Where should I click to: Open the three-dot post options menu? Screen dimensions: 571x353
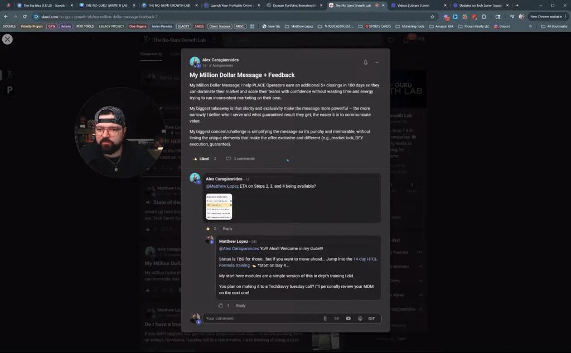pos(376,62)
